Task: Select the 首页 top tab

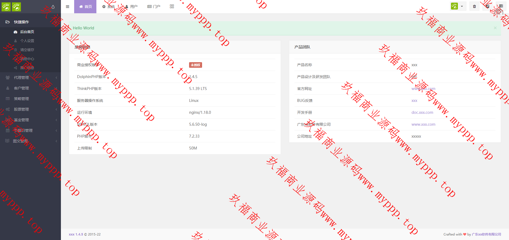Action: coord(85,7)
